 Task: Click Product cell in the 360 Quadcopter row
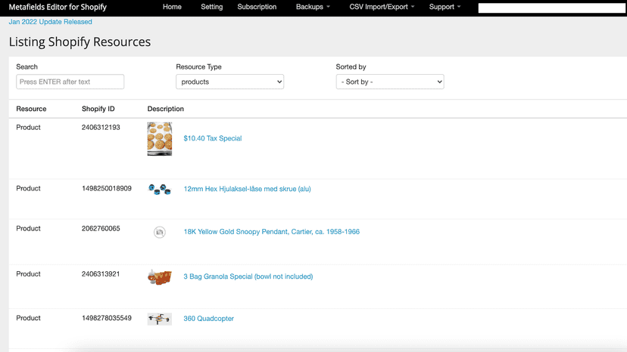point(28,318)
